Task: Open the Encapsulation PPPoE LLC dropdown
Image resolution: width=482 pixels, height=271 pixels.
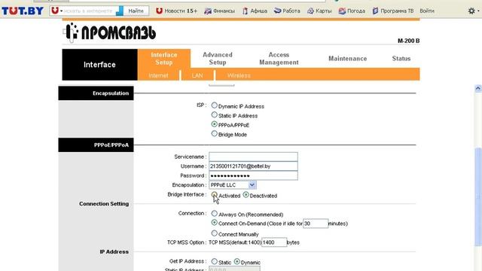Action: coord(233,185)
